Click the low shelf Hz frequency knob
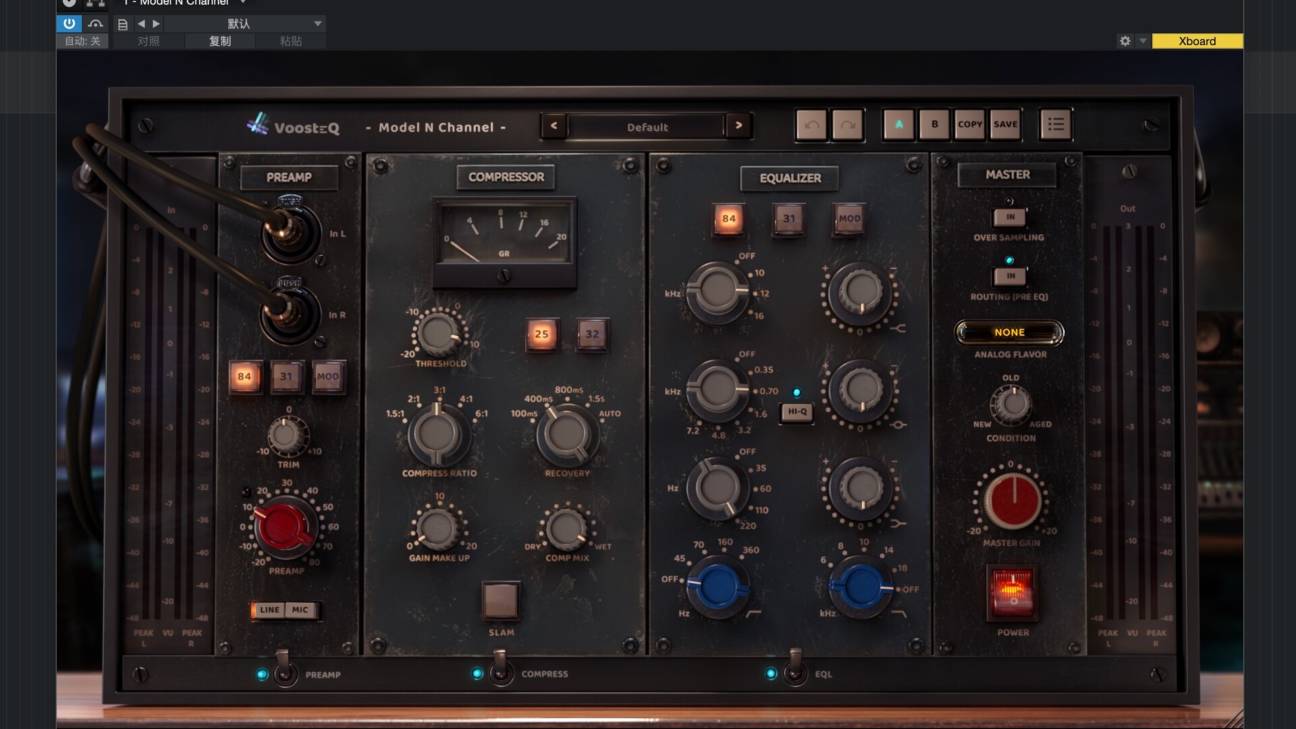 pyautogui.click(x=718, y=487)
